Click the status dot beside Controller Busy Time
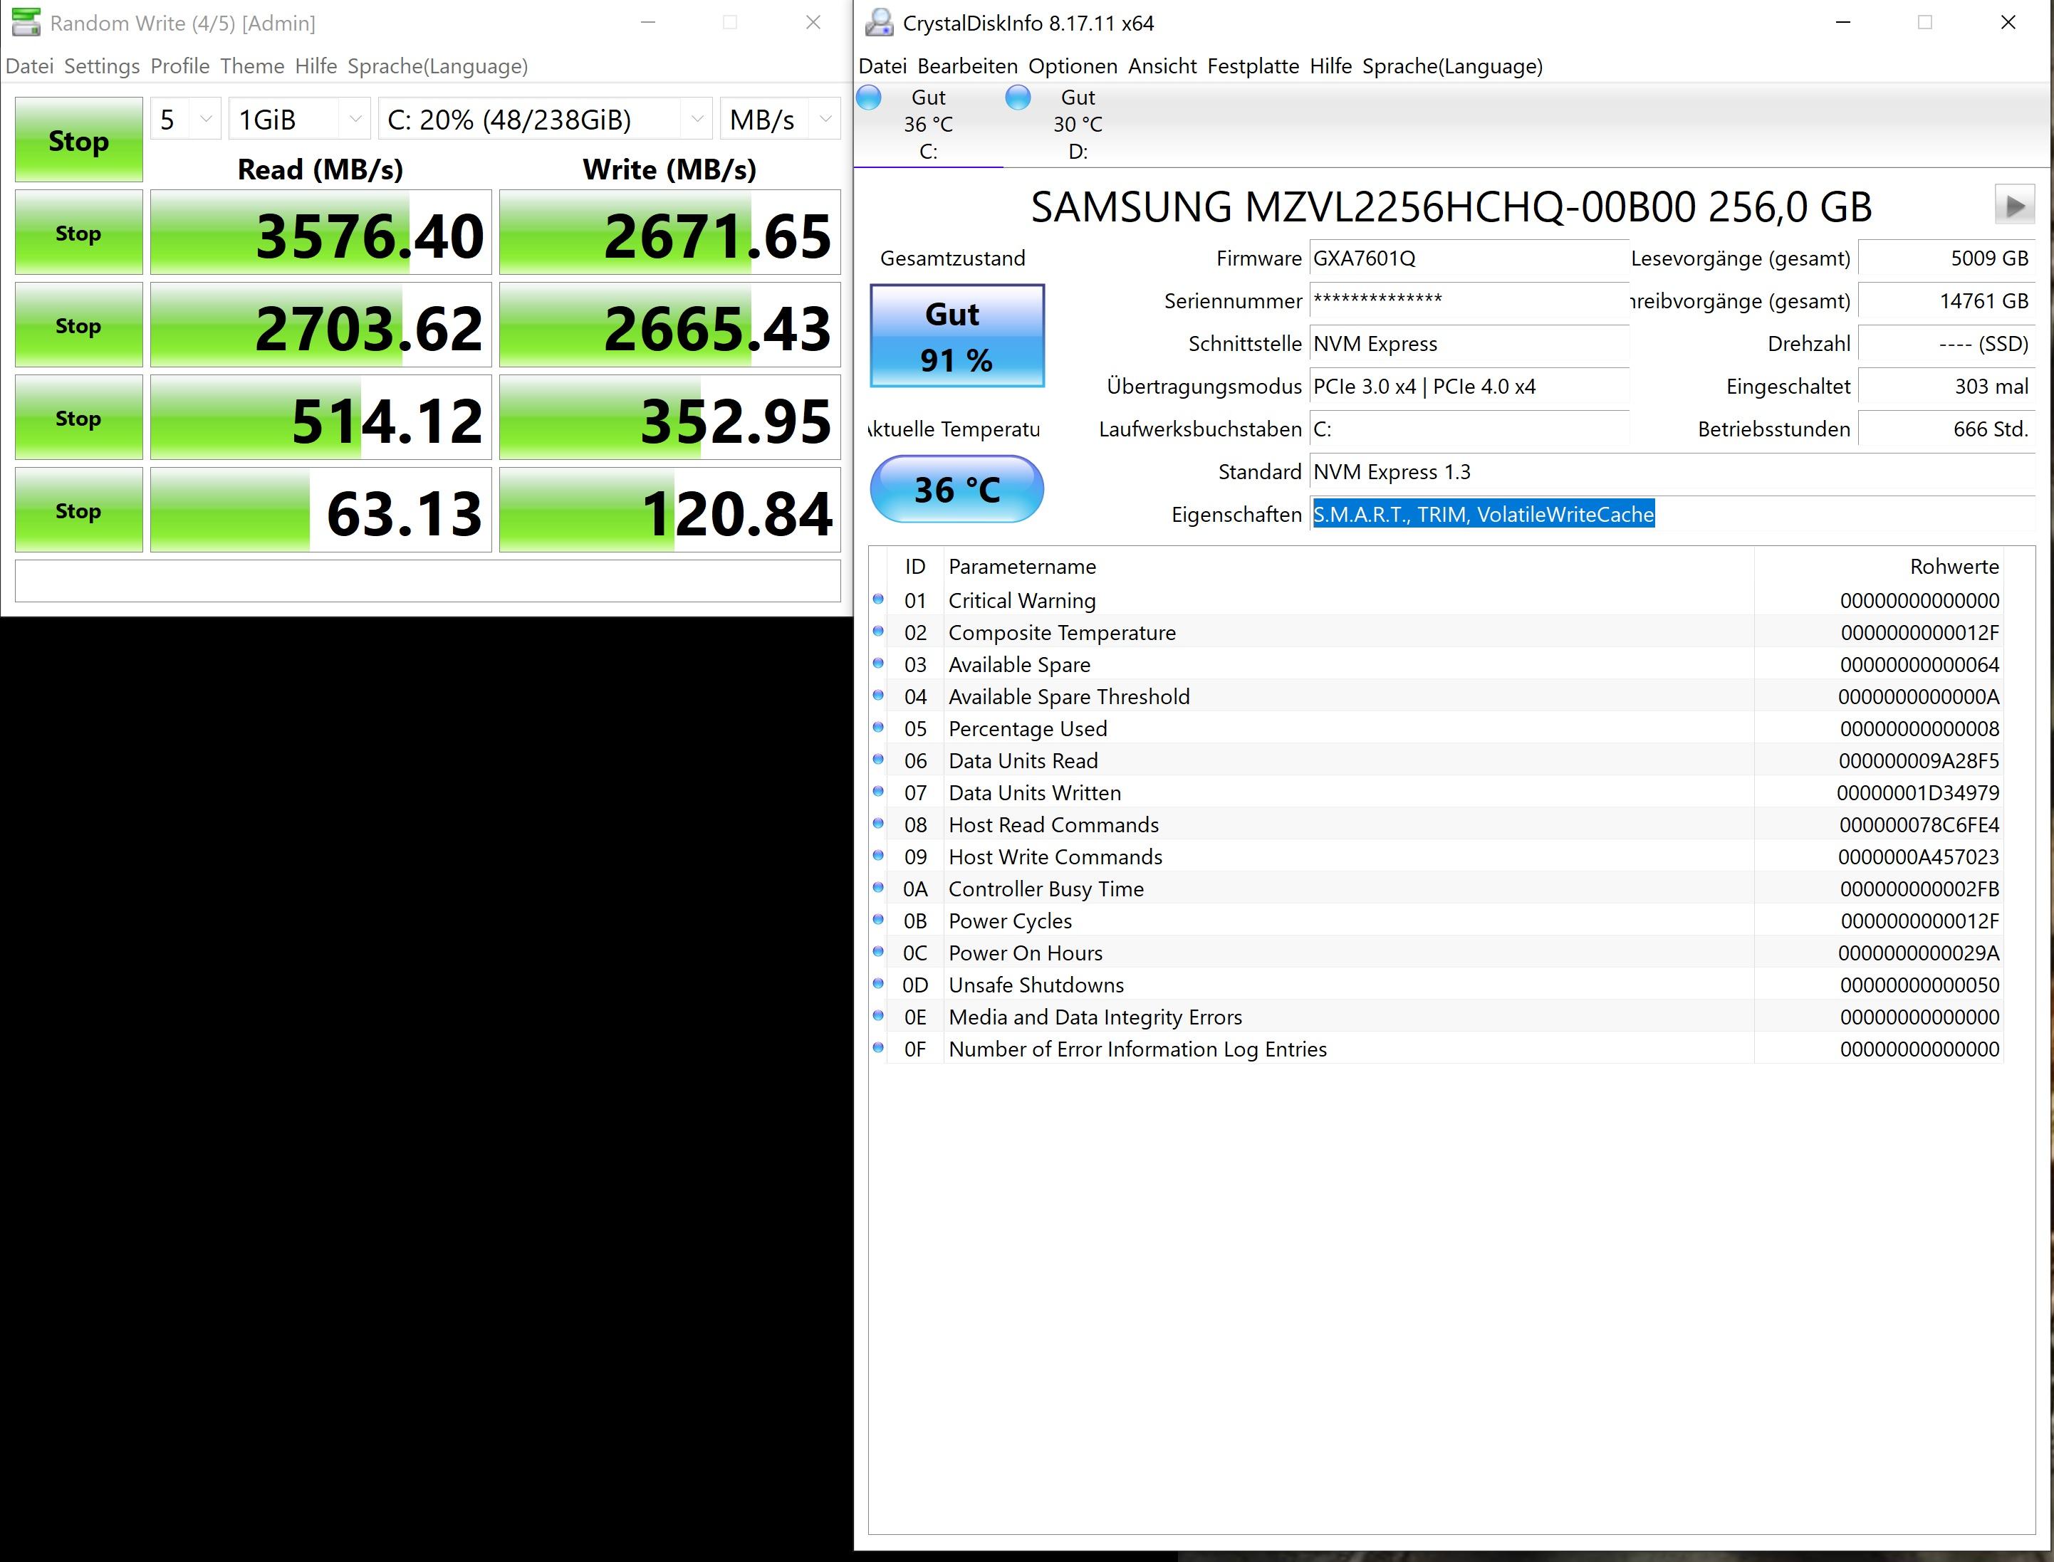 coord(879,888)
